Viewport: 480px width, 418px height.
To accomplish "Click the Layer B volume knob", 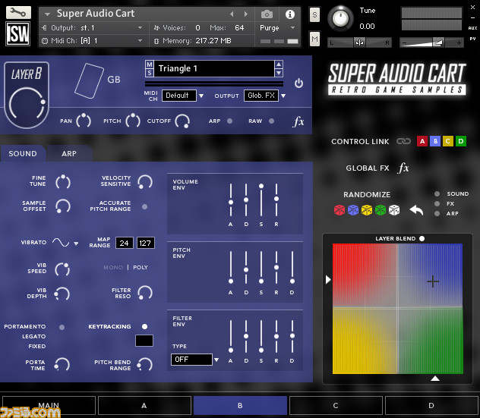I will 27,104.
